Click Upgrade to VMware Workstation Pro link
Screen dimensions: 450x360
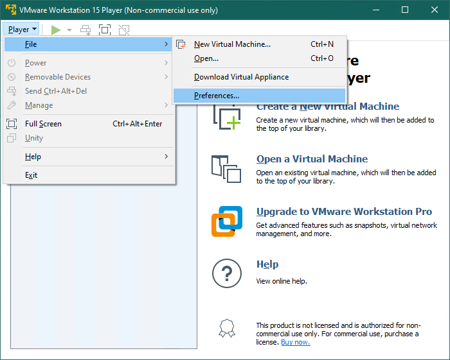[344, 212]
